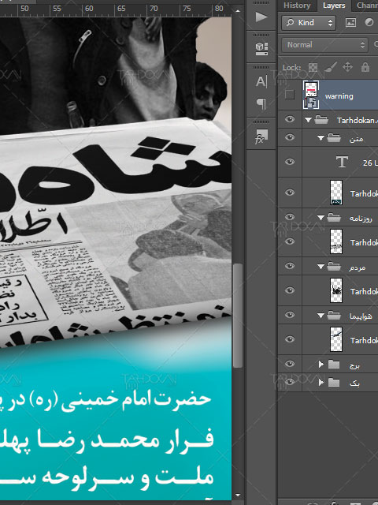The image size is (378, 505).
Task: Lock all padlock icon
Action: coord(365,67)
